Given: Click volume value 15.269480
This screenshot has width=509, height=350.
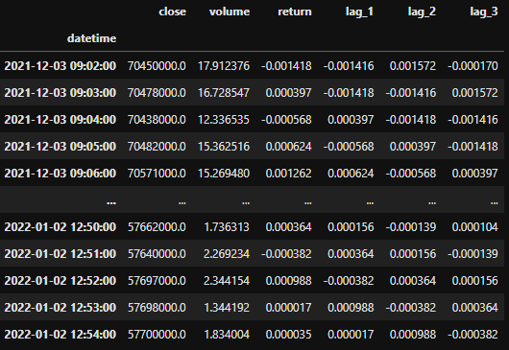Looking at the screenshot, I should pyautogui.click(x=224, y=174).
